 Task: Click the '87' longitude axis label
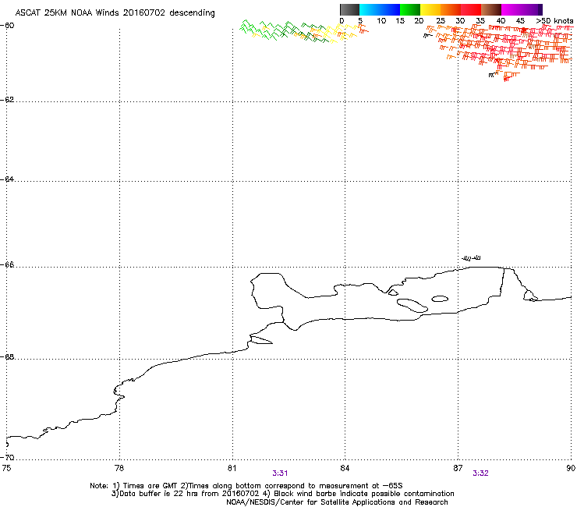tap(458, 468)
